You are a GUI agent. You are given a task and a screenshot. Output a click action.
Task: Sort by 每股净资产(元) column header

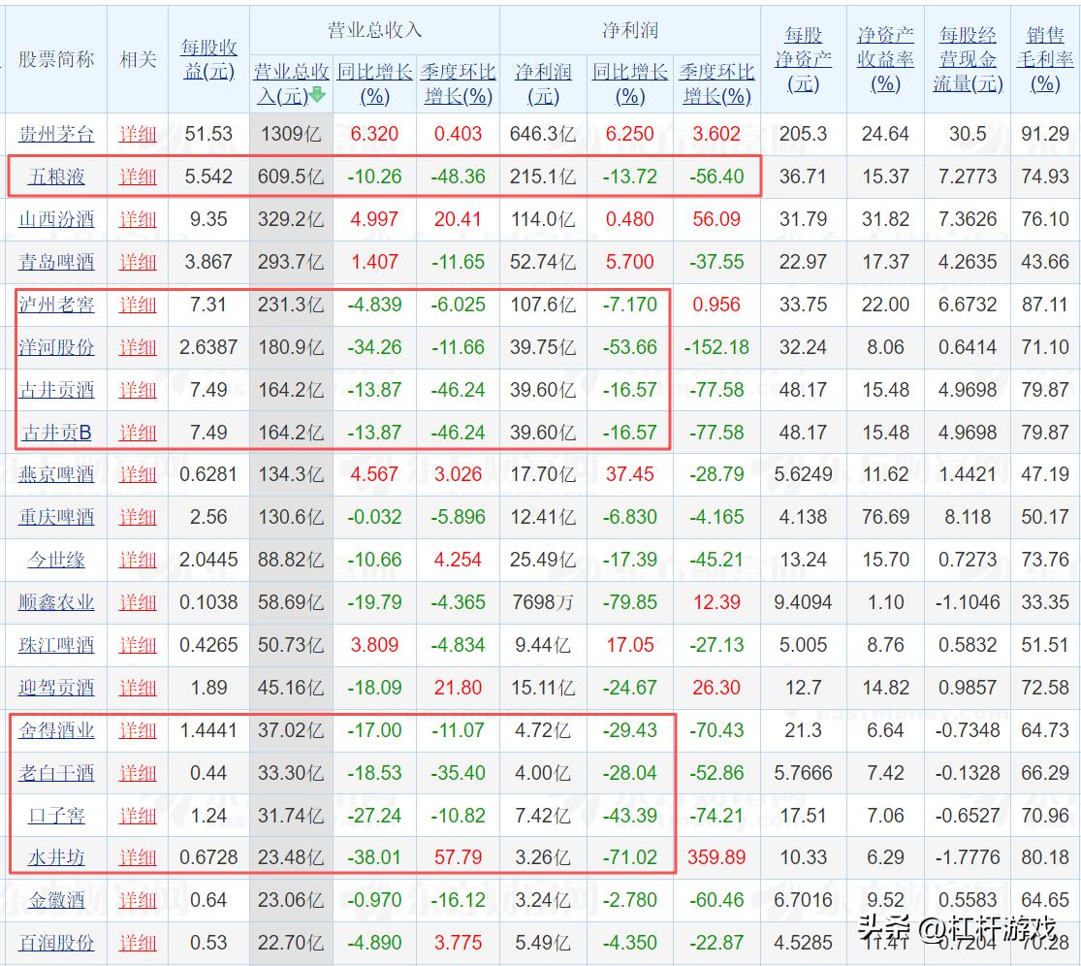click(x=803, y=59)
